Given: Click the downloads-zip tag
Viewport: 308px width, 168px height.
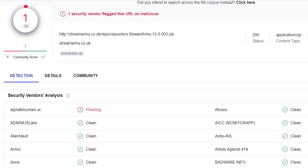Looking at the screenshot, I should (x=72, y=53).
